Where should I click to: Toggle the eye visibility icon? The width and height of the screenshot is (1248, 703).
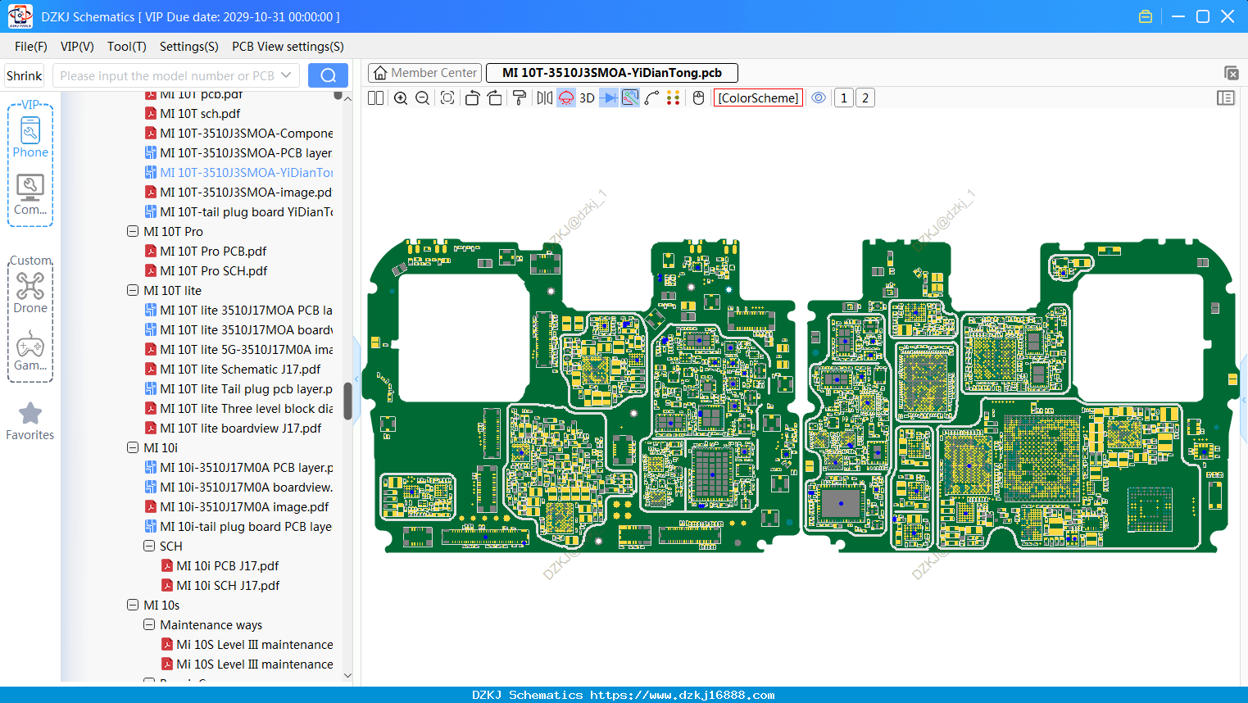coord(819,98)
